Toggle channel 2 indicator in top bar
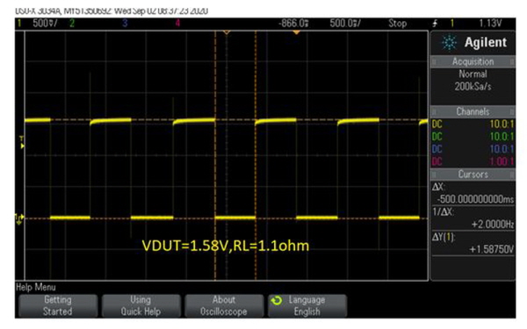This screenshot has height=329, width=527. [x=72, y=23]
